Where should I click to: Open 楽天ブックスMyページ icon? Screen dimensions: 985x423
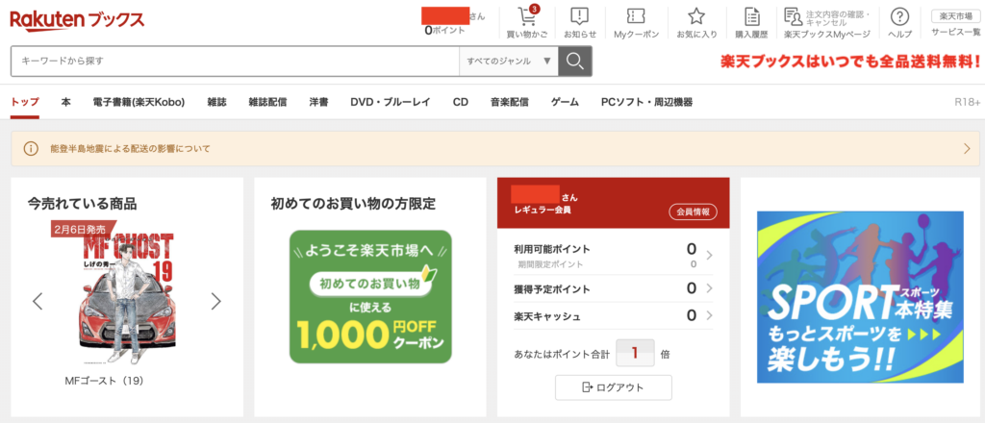[794, 16]
